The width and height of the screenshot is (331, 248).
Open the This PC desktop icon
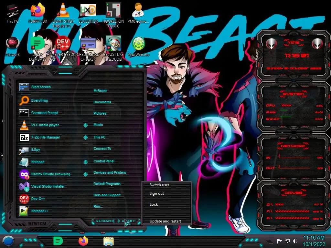[x=13, y=13]
